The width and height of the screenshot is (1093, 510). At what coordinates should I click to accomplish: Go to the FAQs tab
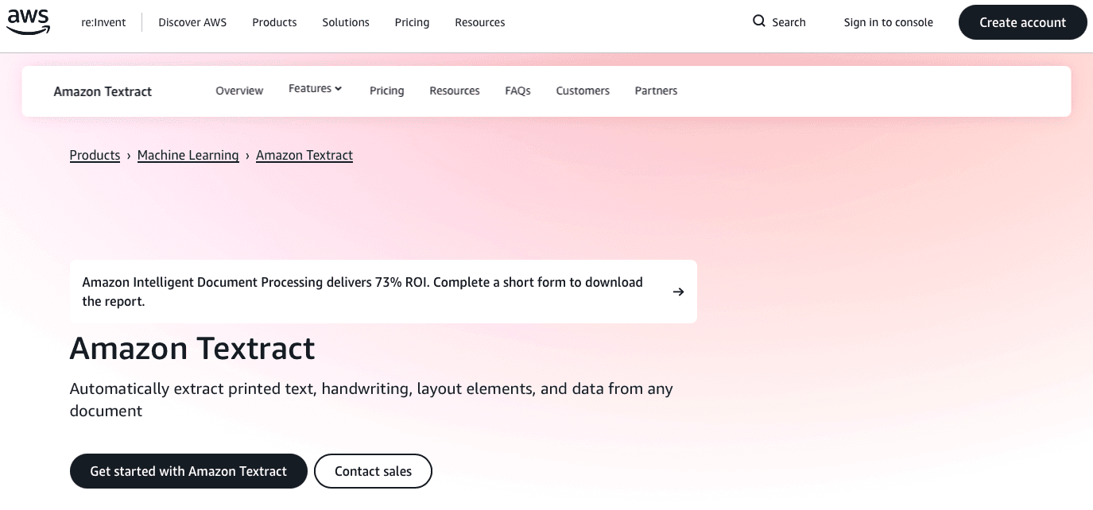click(x=517, y=91)
